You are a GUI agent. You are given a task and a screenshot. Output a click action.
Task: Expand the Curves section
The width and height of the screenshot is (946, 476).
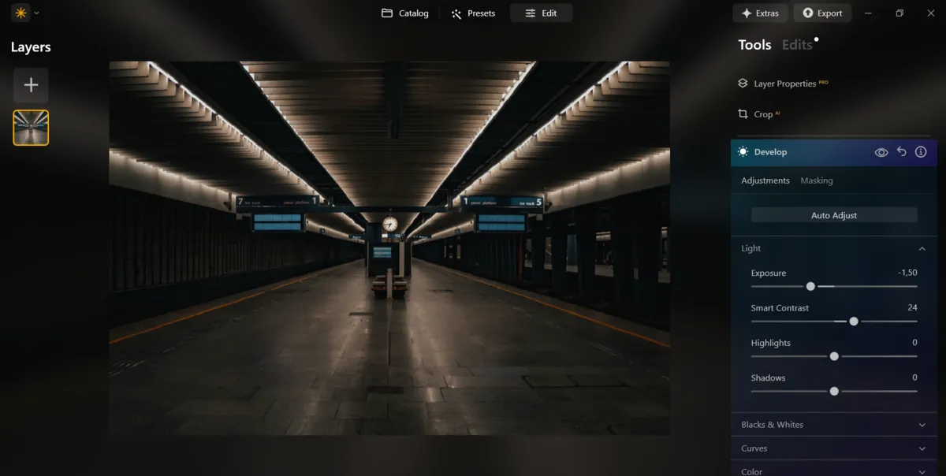click(x=921, y=448)
